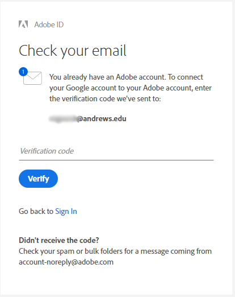Click the Check your spam or bulk folders sentence
Viewport: 235px width, 297px height.
tap(115, 251)
